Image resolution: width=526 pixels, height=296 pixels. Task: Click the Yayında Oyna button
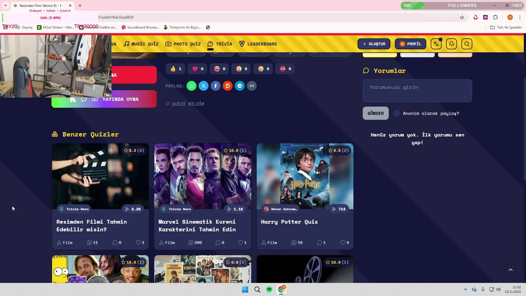coord(104,99)
